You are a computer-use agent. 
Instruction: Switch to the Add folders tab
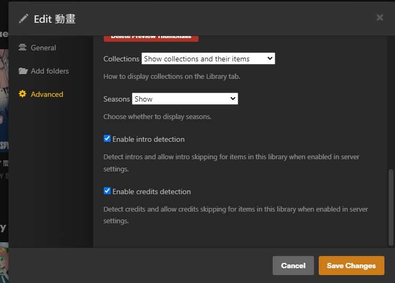point(49,71)
